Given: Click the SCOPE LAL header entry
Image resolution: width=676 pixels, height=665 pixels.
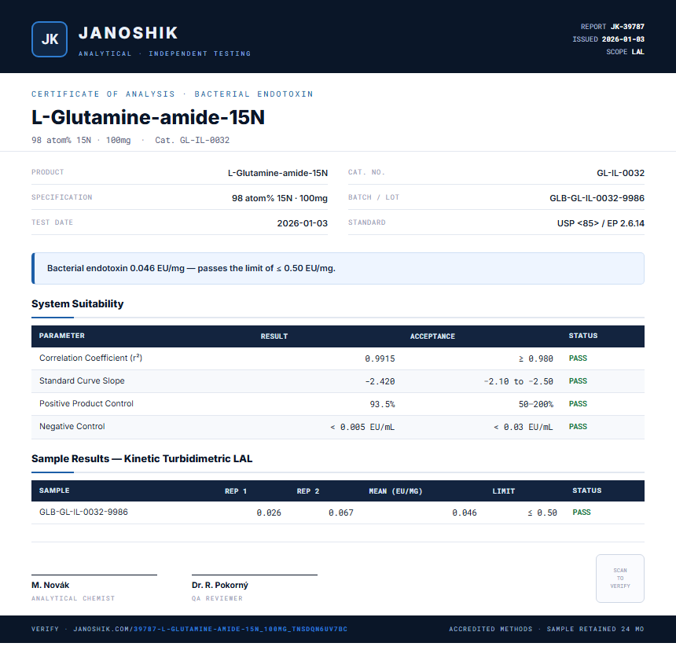Looking at the screenshot, I should coord(625,52).
